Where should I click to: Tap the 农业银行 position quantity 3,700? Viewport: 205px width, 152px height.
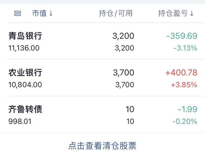coord(124,73)
